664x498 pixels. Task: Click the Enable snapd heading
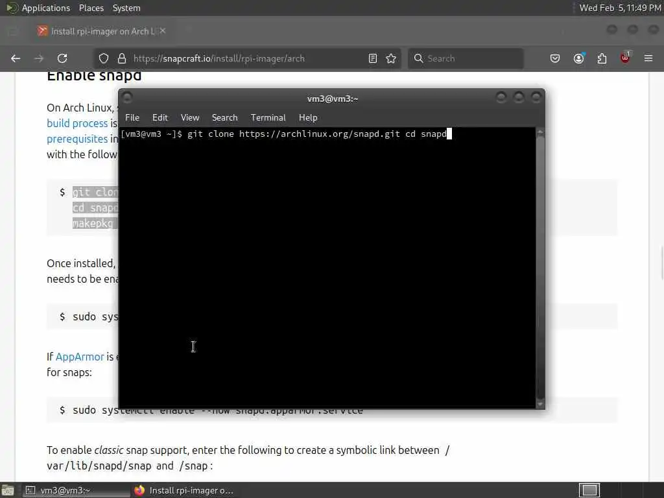(94, 77)
